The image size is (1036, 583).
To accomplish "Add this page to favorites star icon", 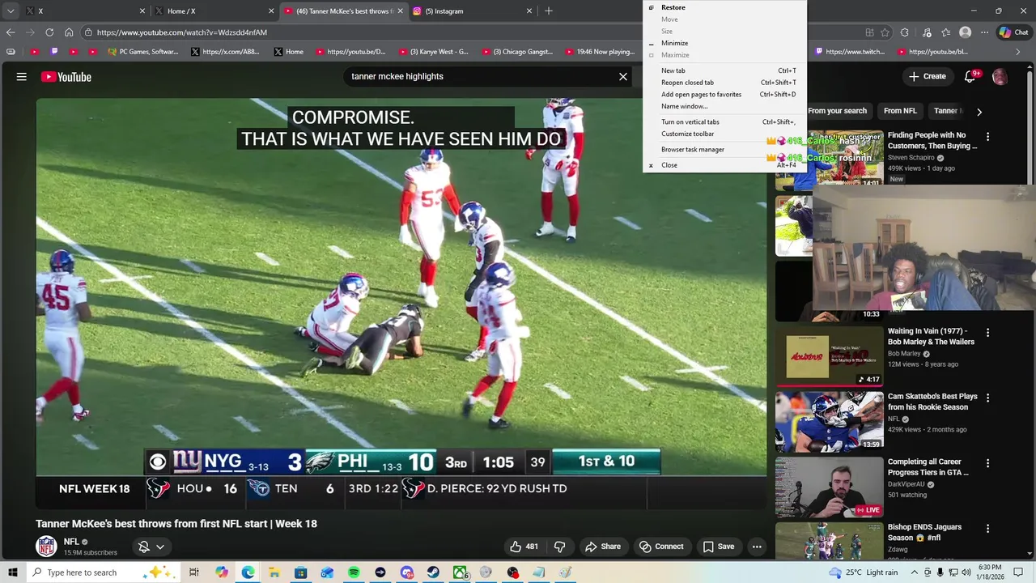I will point(885,32).
